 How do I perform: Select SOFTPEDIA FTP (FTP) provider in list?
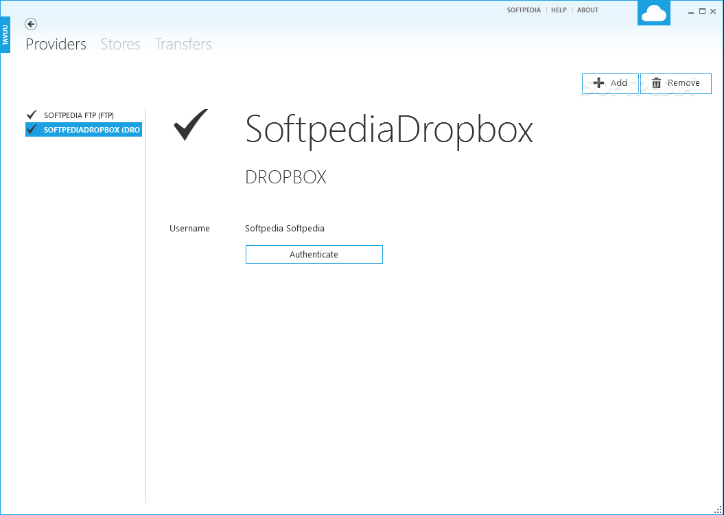(x=84, y=115)
